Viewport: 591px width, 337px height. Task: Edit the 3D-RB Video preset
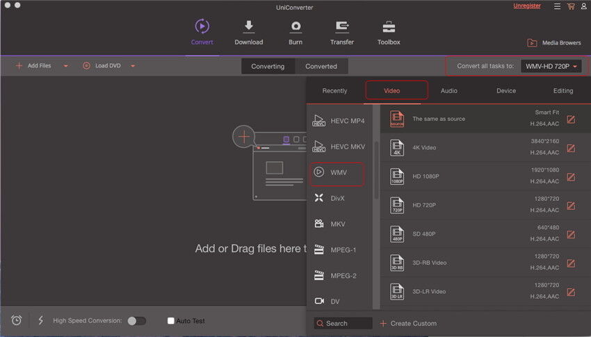pos(571,263)
